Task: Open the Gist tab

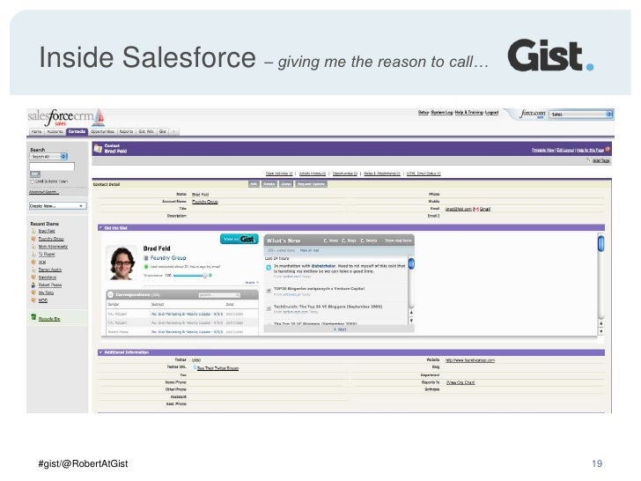Action: click(163, 132)
